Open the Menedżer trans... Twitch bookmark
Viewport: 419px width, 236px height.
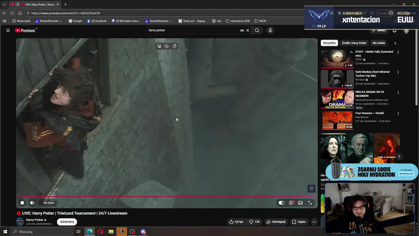click(x=125, y=21)
